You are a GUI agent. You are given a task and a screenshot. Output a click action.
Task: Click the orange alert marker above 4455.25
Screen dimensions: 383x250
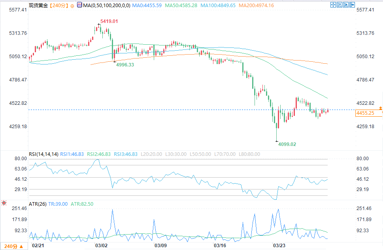[x=380, y=108]
